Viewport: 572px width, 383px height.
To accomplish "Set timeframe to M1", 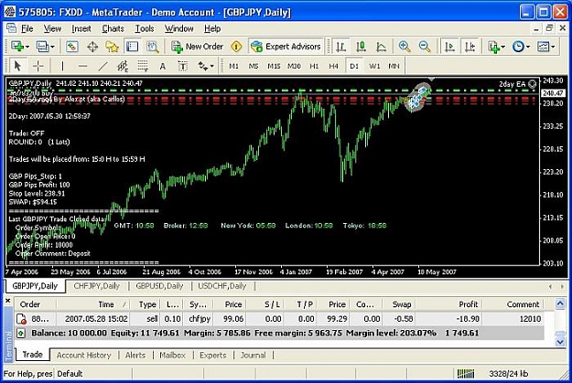I will pyautogui.click(x=233, y=66).
